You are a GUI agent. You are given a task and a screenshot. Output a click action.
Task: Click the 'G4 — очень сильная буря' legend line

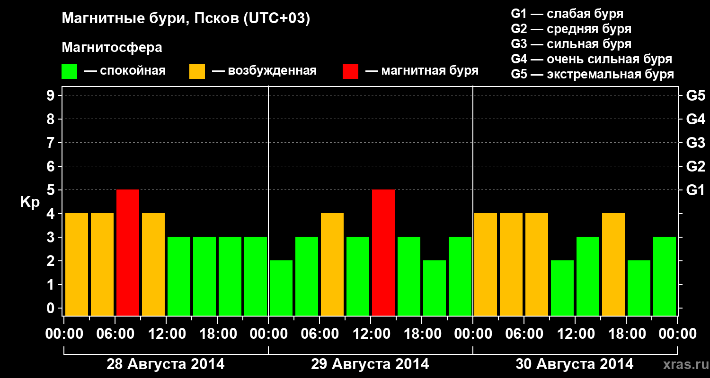(x=592, y=59)
